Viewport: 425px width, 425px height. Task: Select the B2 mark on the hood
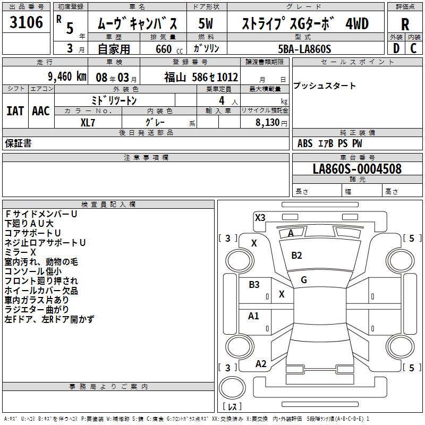pos(296,256)
